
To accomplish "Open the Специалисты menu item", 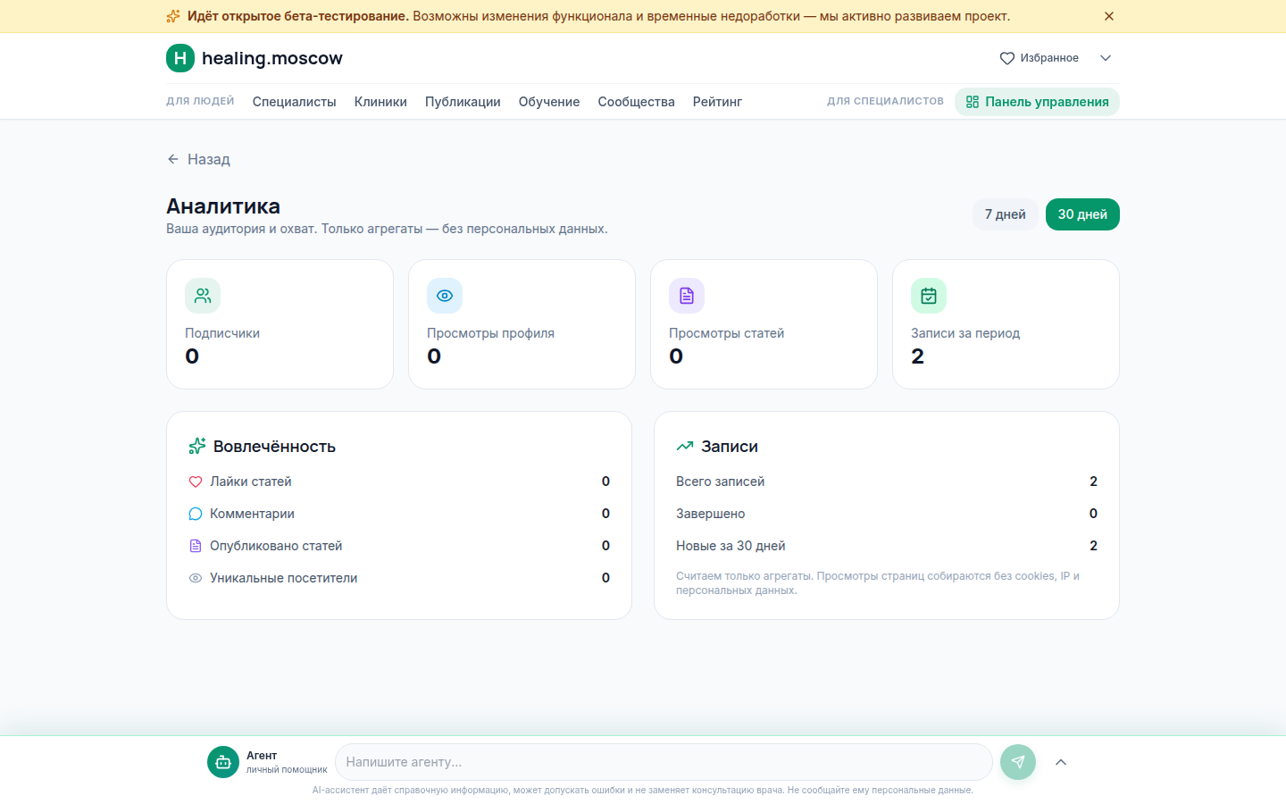I will [x=295, y=102].
